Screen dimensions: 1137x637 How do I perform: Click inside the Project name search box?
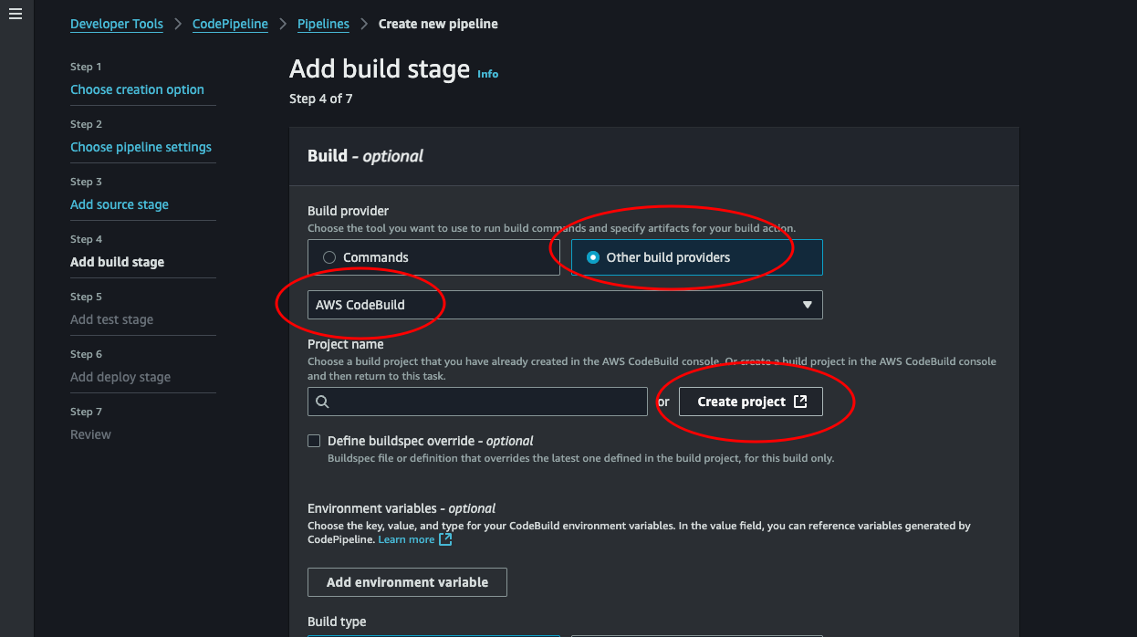pyautogui.click(x=475, y=402)
